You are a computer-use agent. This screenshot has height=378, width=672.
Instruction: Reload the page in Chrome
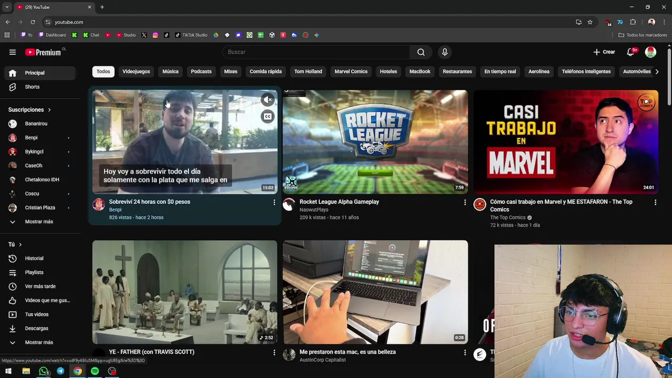(x=33, y=22)
